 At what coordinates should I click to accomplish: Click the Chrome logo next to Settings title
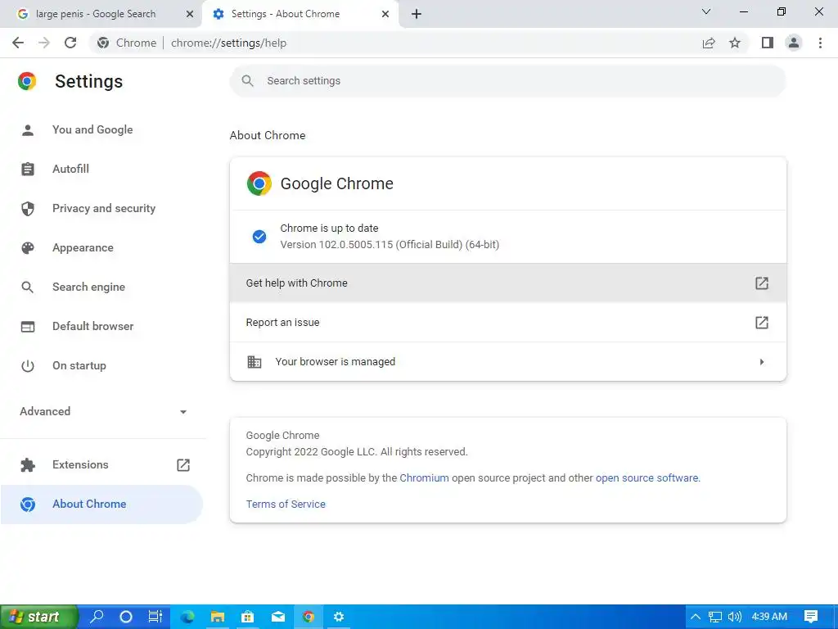[x=27, y=81]
